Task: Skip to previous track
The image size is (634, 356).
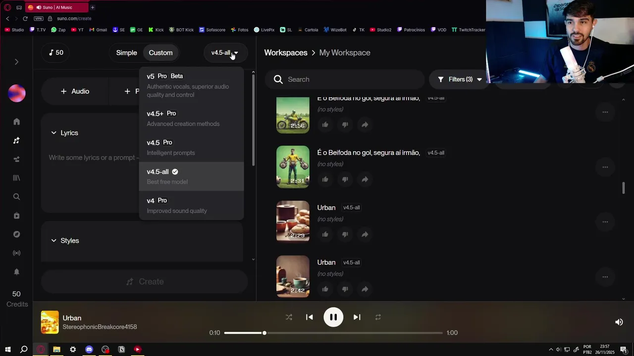Action: tap(310, 317)
